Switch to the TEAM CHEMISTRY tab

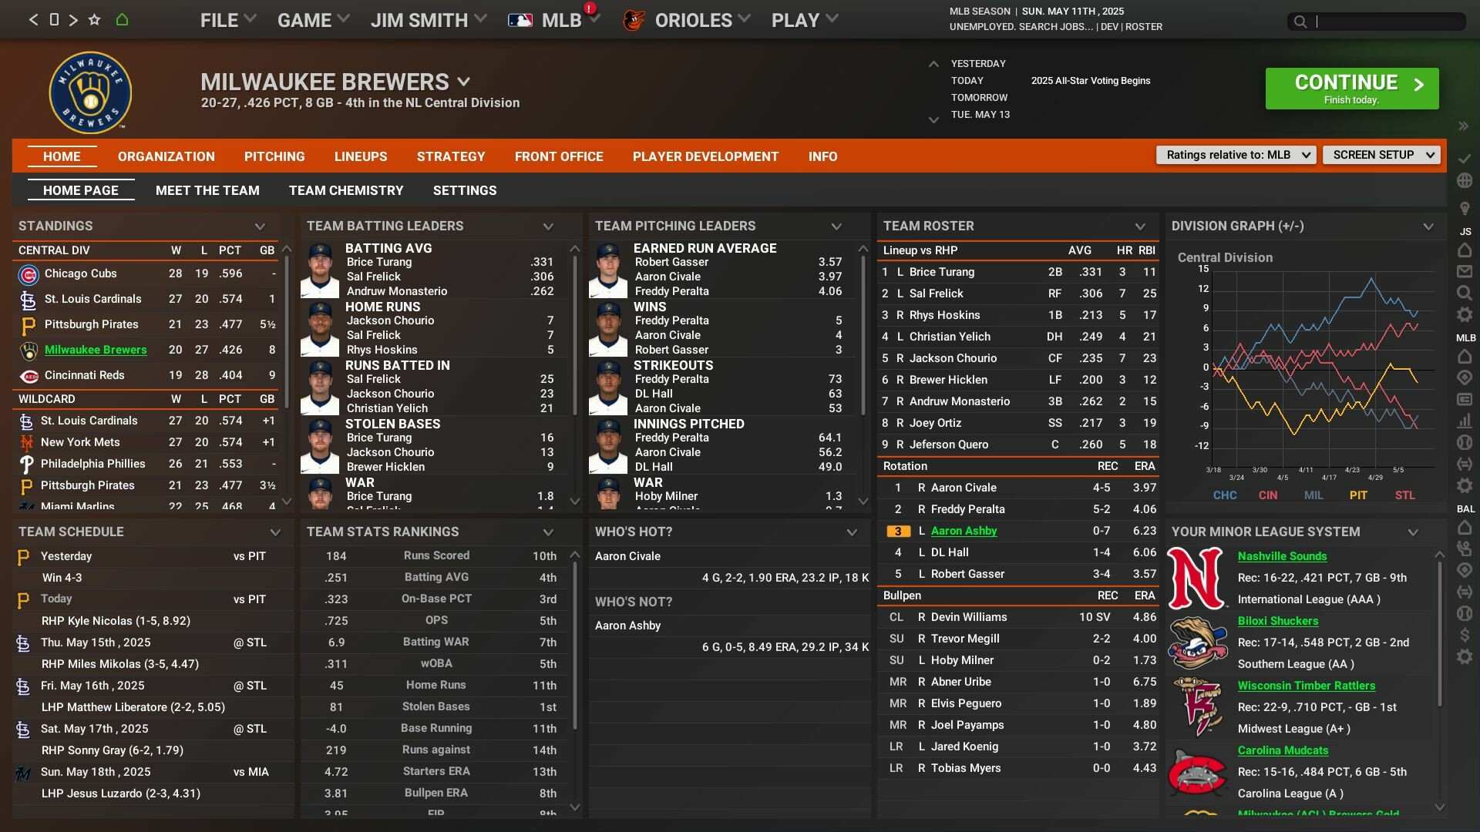point(346,190)
